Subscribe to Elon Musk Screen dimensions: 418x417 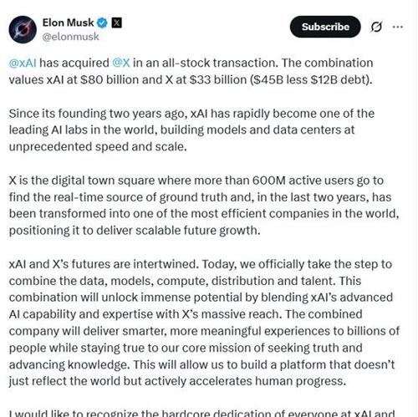tap(325, 27)
